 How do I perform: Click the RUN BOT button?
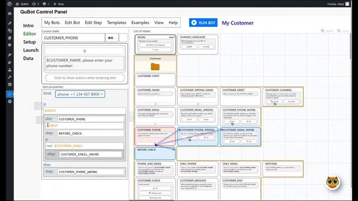pos(203,22)
